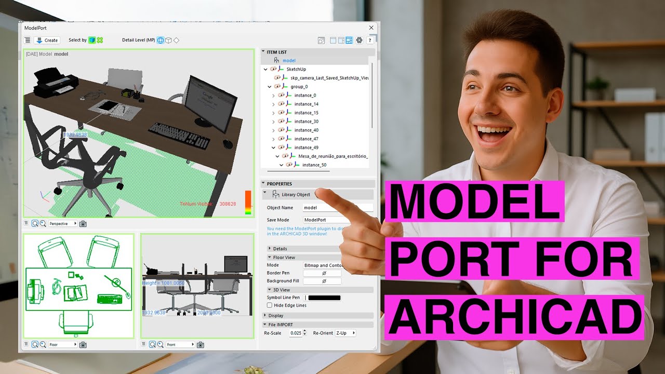Zoom in on the Perspective view
Image resolution: width=665 pixels, height=374 pixels.
tap(43, 223)
